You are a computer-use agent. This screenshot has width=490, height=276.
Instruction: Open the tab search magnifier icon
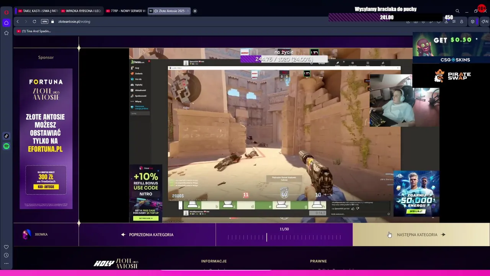click(x=457, y=11)
